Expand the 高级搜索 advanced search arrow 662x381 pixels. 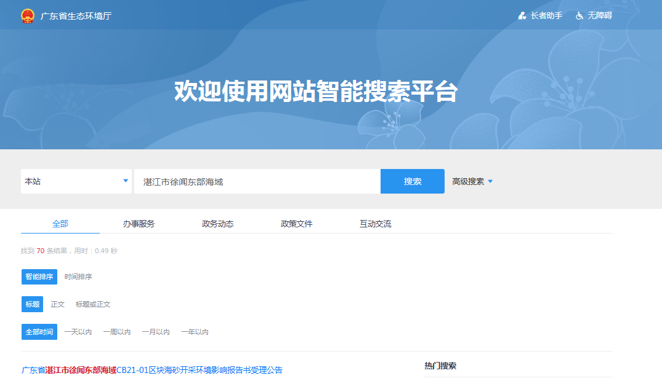490,181
